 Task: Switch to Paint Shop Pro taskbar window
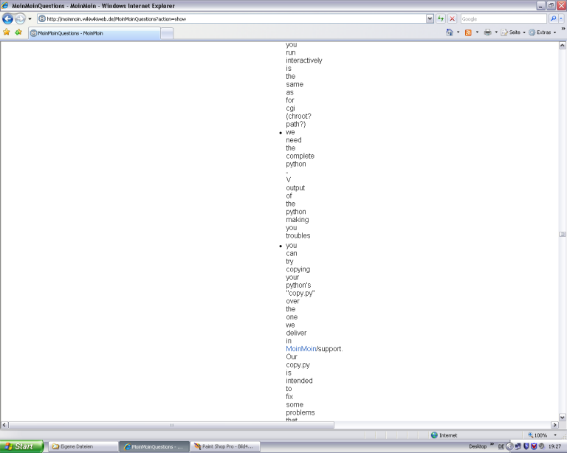pos(225,446)
